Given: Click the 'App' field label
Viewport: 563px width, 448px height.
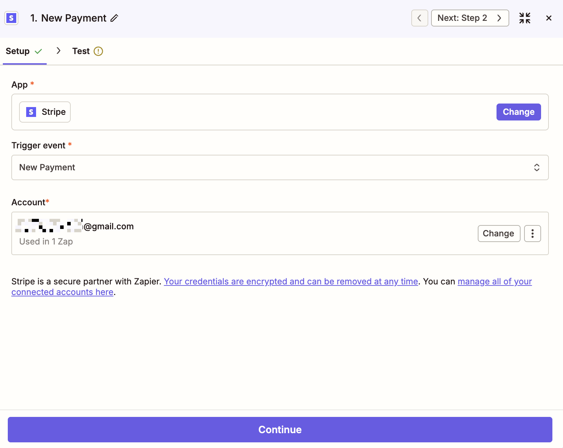Looking at the screenshot, I should [x=19, y=85].
